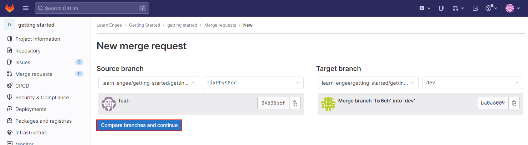
Task: Open the source project dropdown
Action: tap(149, 83)
